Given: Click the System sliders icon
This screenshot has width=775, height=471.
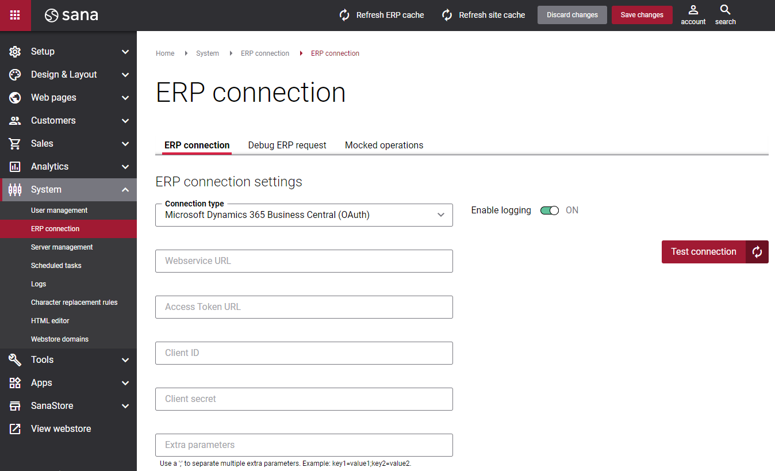Looking at the screenshot, I should point(15,190).
